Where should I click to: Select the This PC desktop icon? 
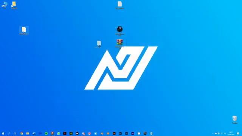pyautogui.click(x=5, y=5)
